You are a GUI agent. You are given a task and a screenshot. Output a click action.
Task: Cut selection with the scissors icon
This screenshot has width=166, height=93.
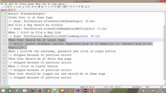pos(23,7)
